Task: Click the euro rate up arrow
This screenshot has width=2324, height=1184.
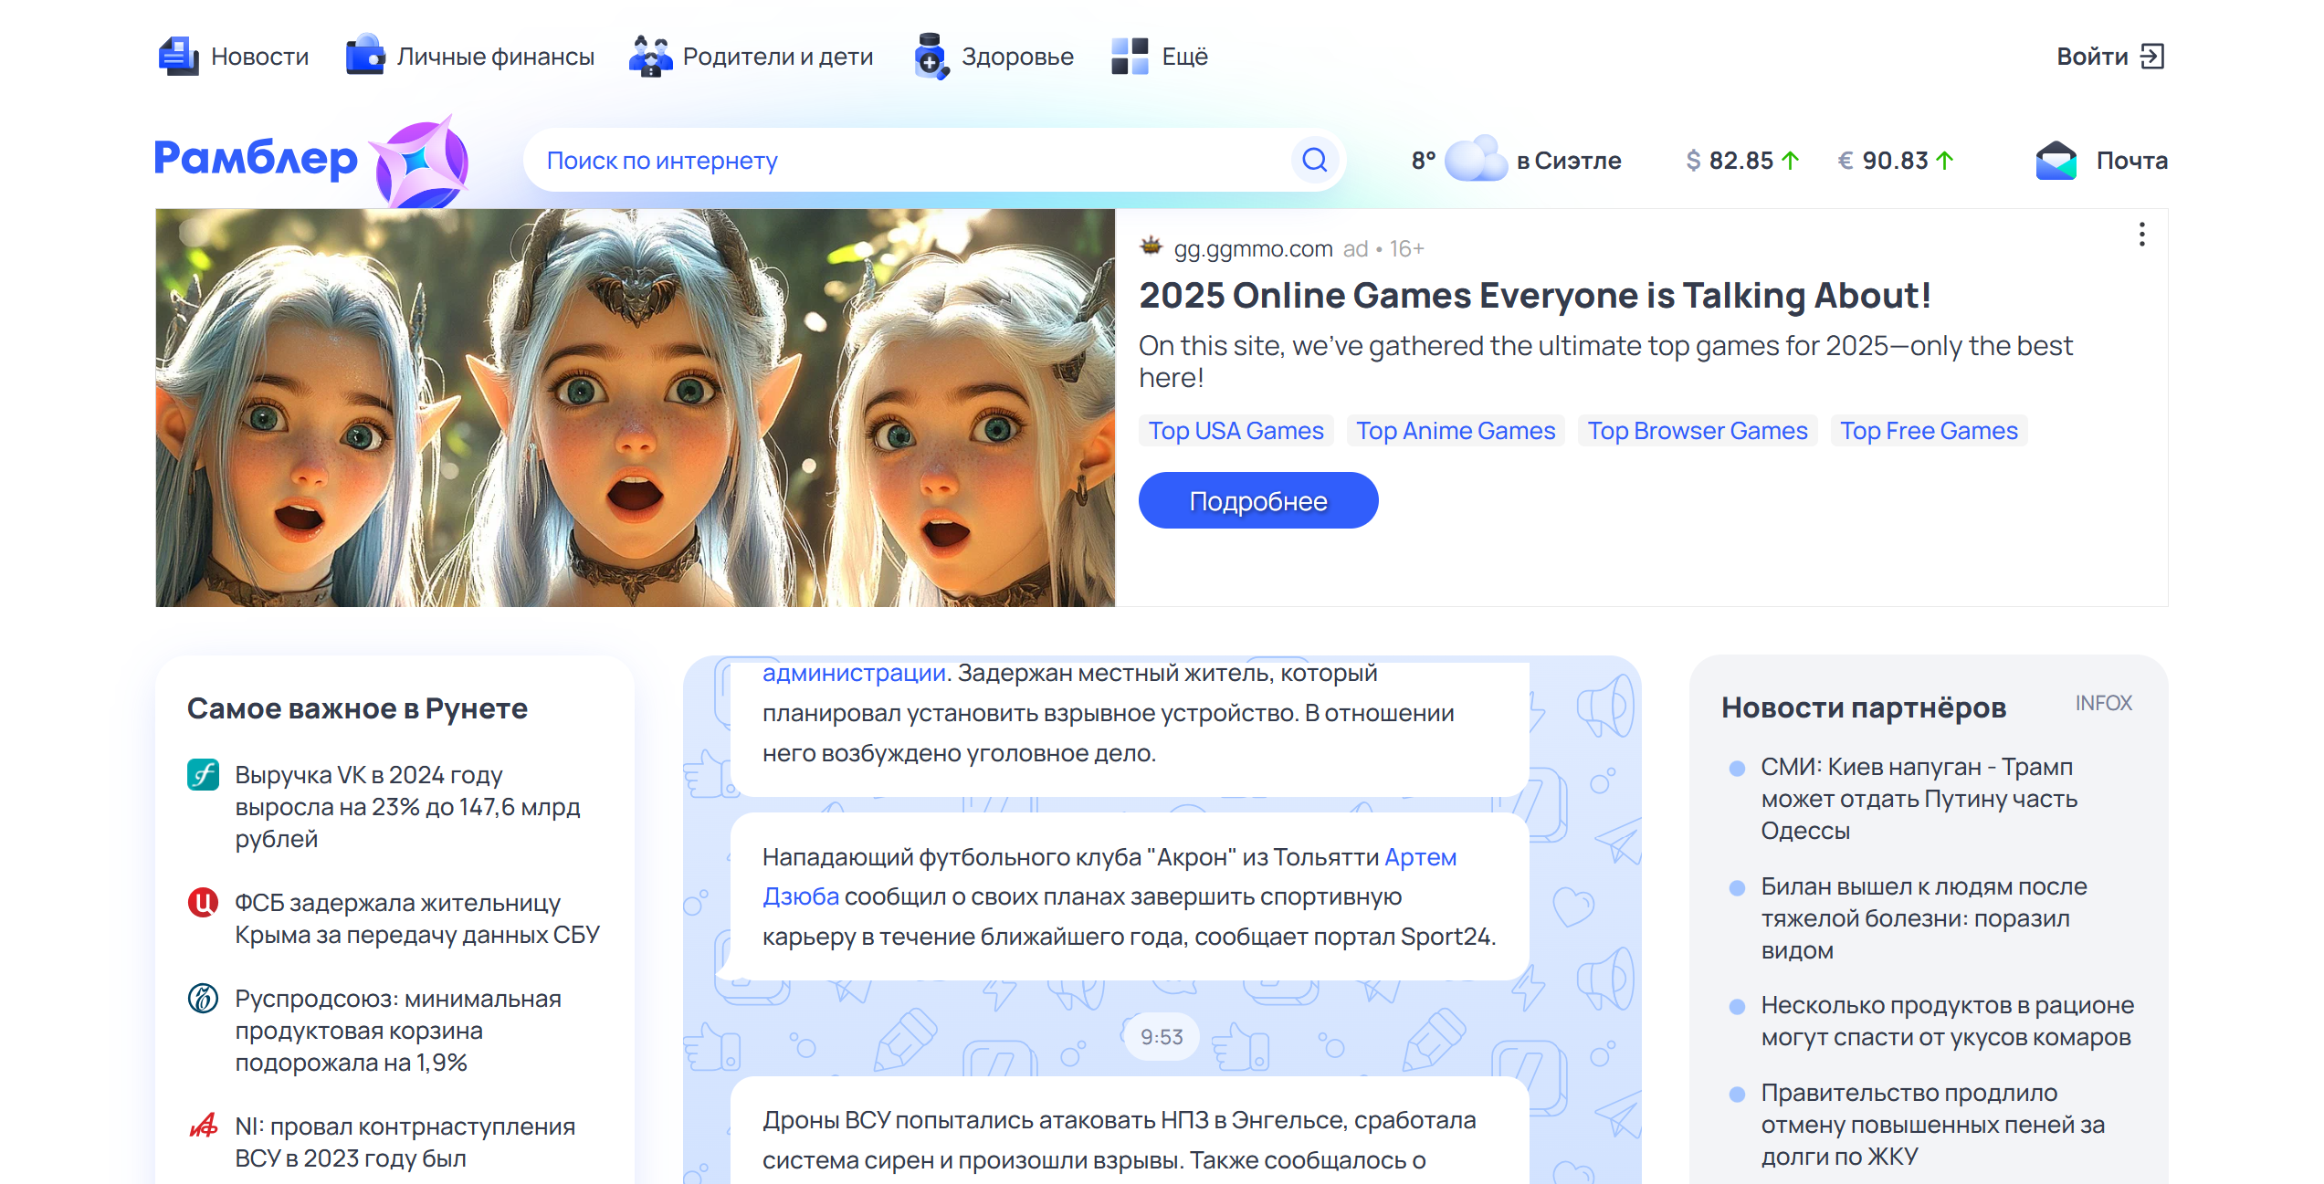Action: click(1945, 161)
